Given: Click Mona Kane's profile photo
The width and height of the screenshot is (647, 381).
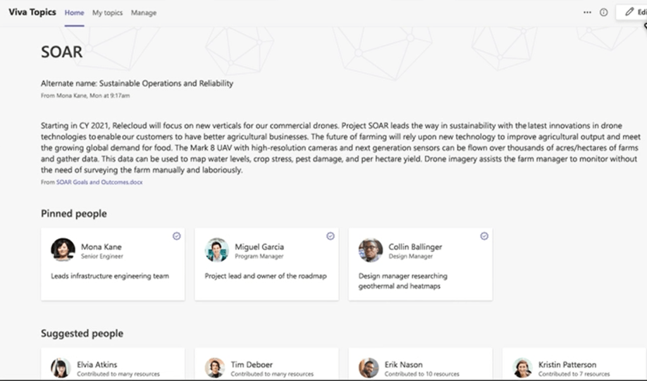Looking at the screenshot, I should pyautogui.click(x=63, y=250).
